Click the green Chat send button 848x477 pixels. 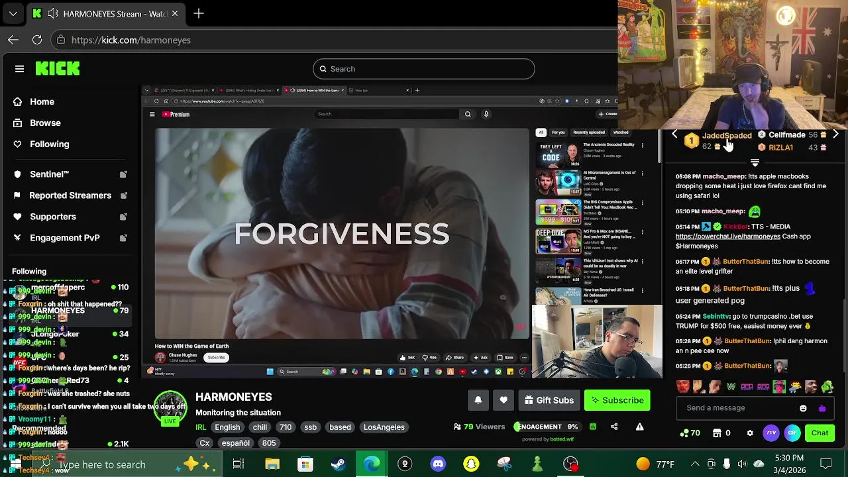[x=820, y=433]
